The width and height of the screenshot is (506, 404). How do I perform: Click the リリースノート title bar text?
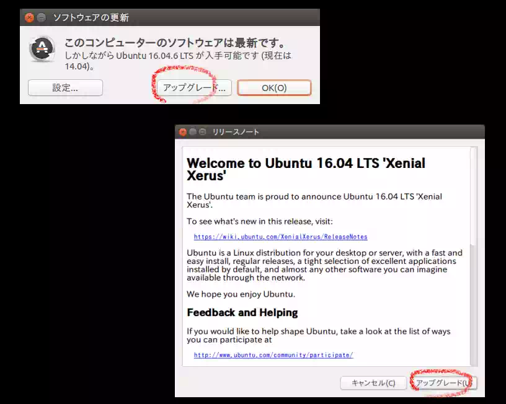point(236,132)
